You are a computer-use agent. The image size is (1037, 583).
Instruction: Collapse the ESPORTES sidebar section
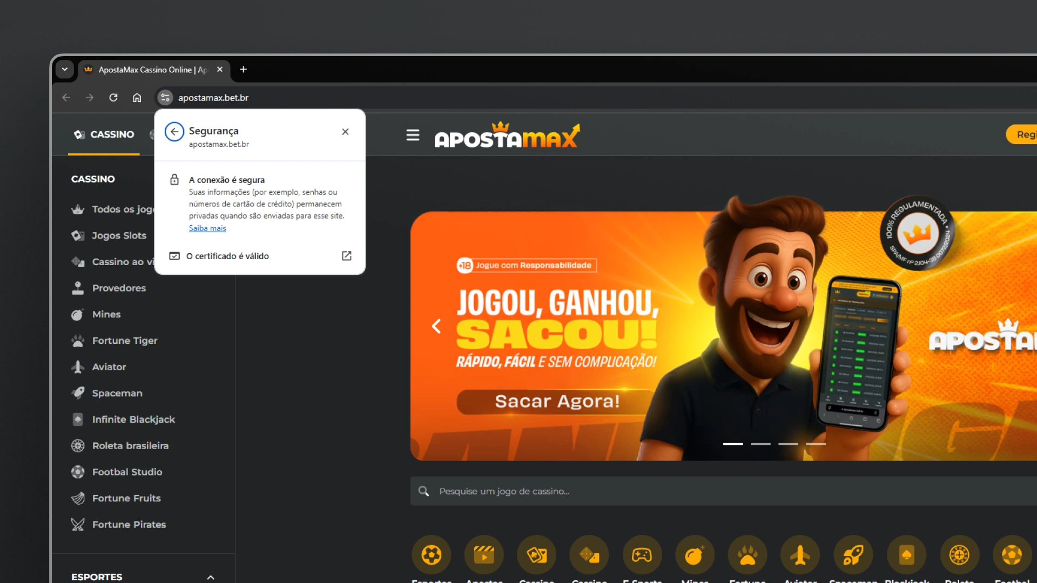tap(211, 577)
